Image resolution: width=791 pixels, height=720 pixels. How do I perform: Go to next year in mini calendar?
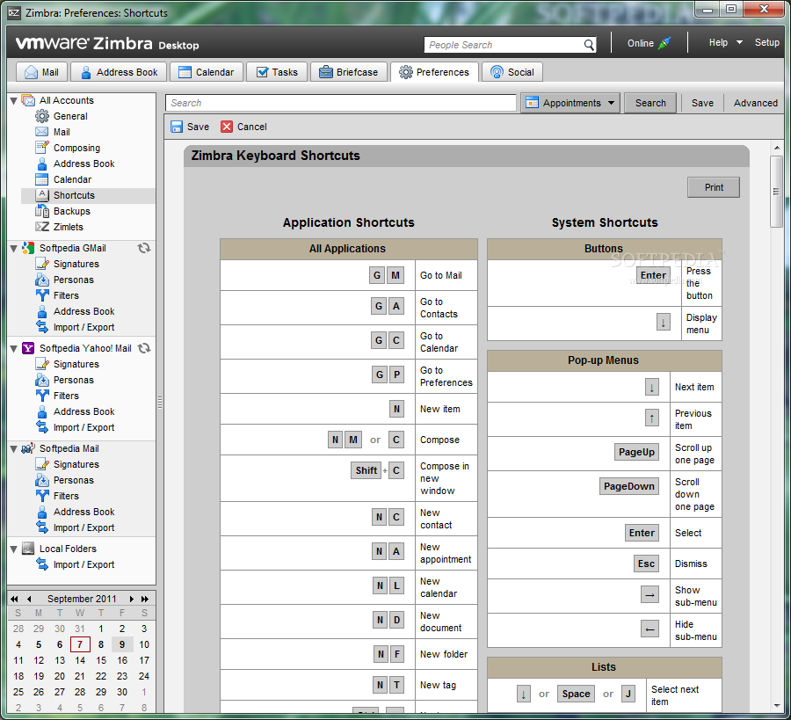coord(145,599)
